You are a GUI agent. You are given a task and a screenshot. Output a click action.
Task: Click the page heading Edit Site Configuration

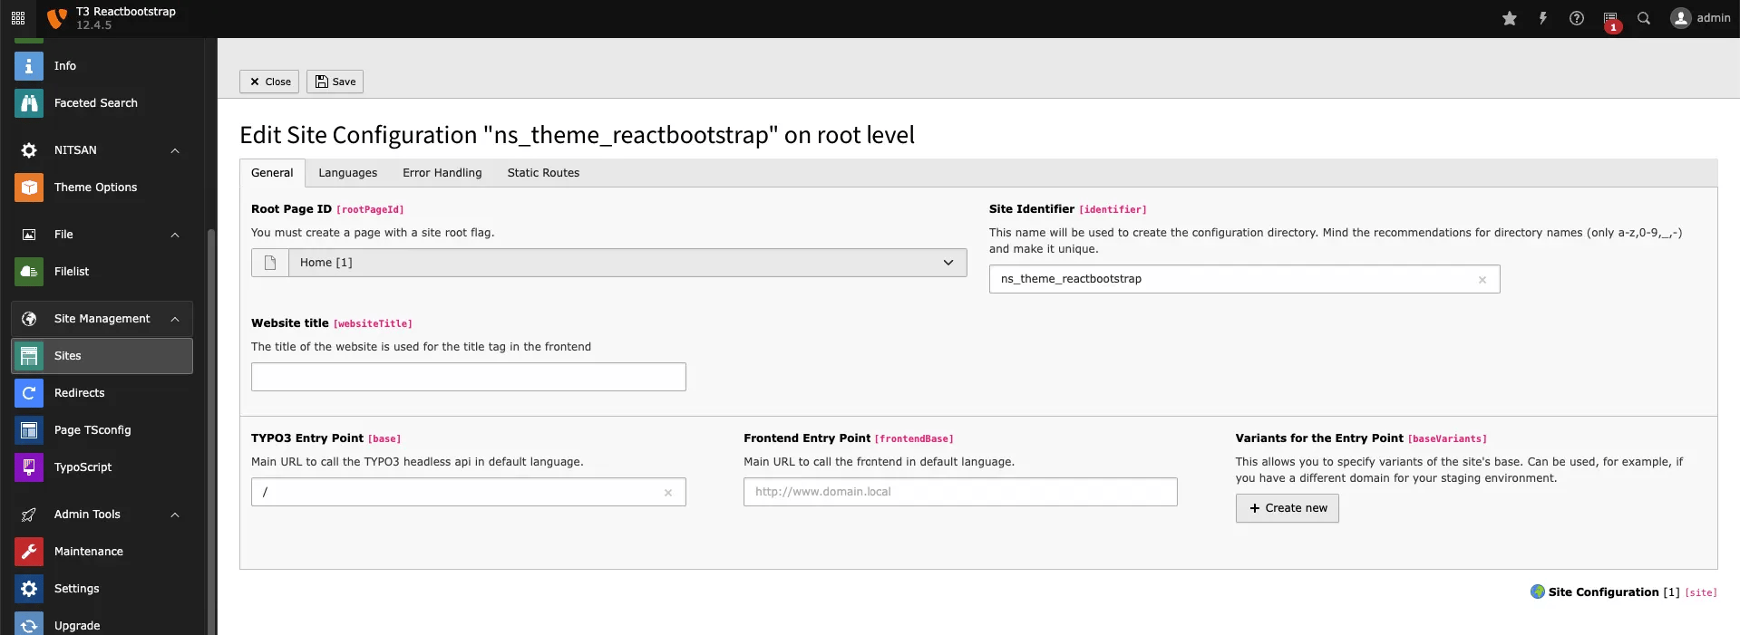coord(577,135)
